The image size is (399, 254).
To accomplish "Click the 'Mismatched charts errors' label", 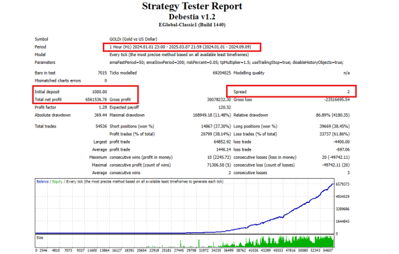I will [57, 80].
